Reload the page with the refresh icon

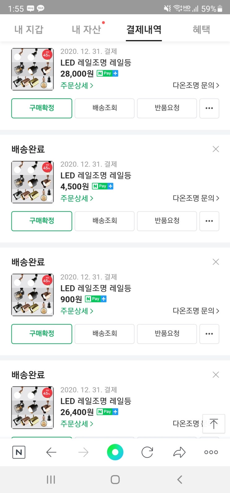click(x=147, y=452)
